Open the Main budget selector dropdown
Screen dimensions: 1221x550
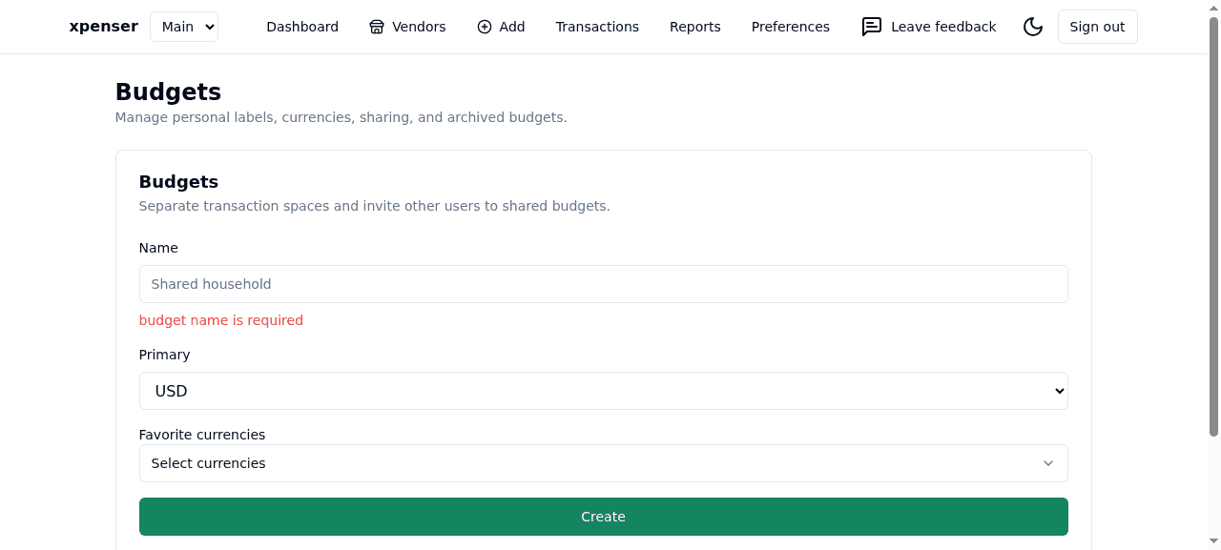[184, 27]
